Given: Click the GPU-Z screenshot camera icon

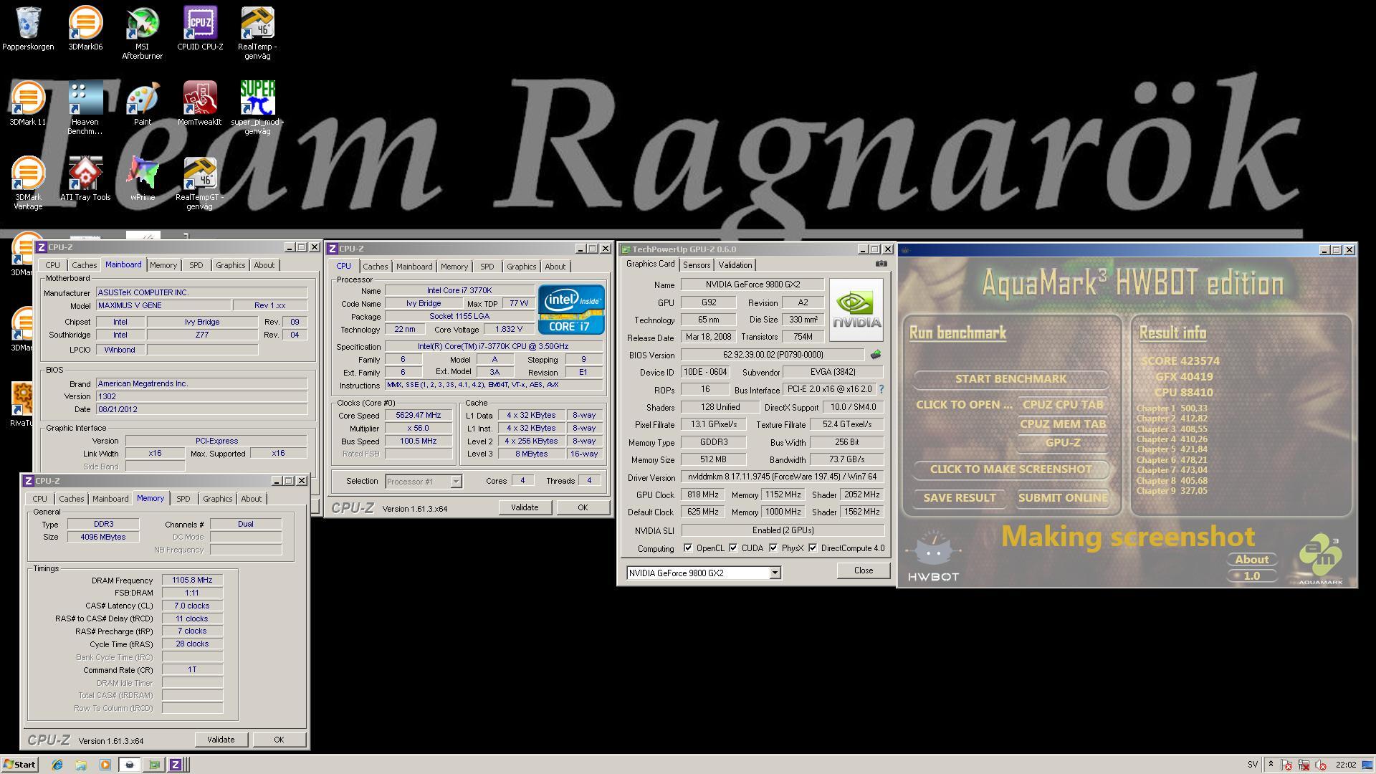Looking at the screenshot, I should pyautogui.click(x=881, y=264).
